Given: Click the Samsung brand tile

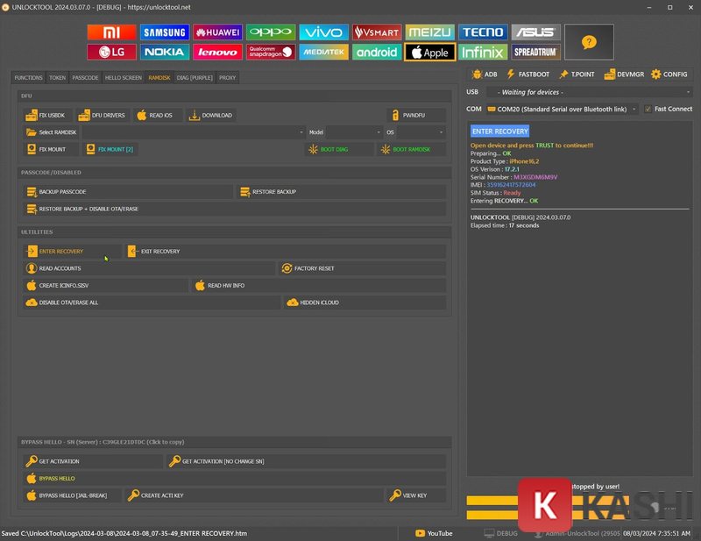Looking at the screenshot, I should coord(165,32).
